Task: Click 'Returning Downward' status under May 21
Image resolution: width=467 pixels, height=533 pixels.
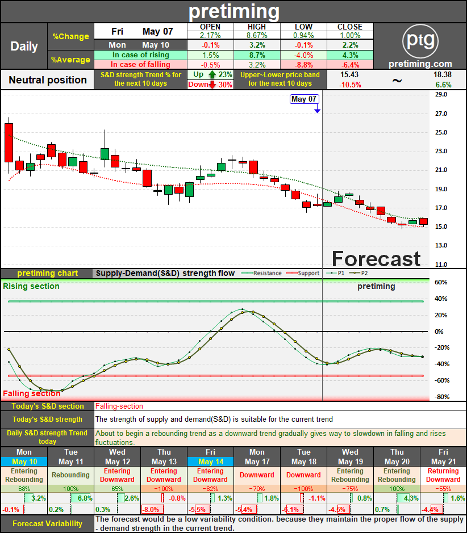Action: click(443, 475)
